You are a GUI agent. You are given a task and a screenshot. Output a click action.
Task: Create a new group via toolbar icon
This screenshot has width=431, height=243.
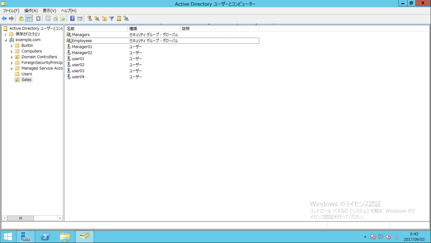(x=97, y=18)
